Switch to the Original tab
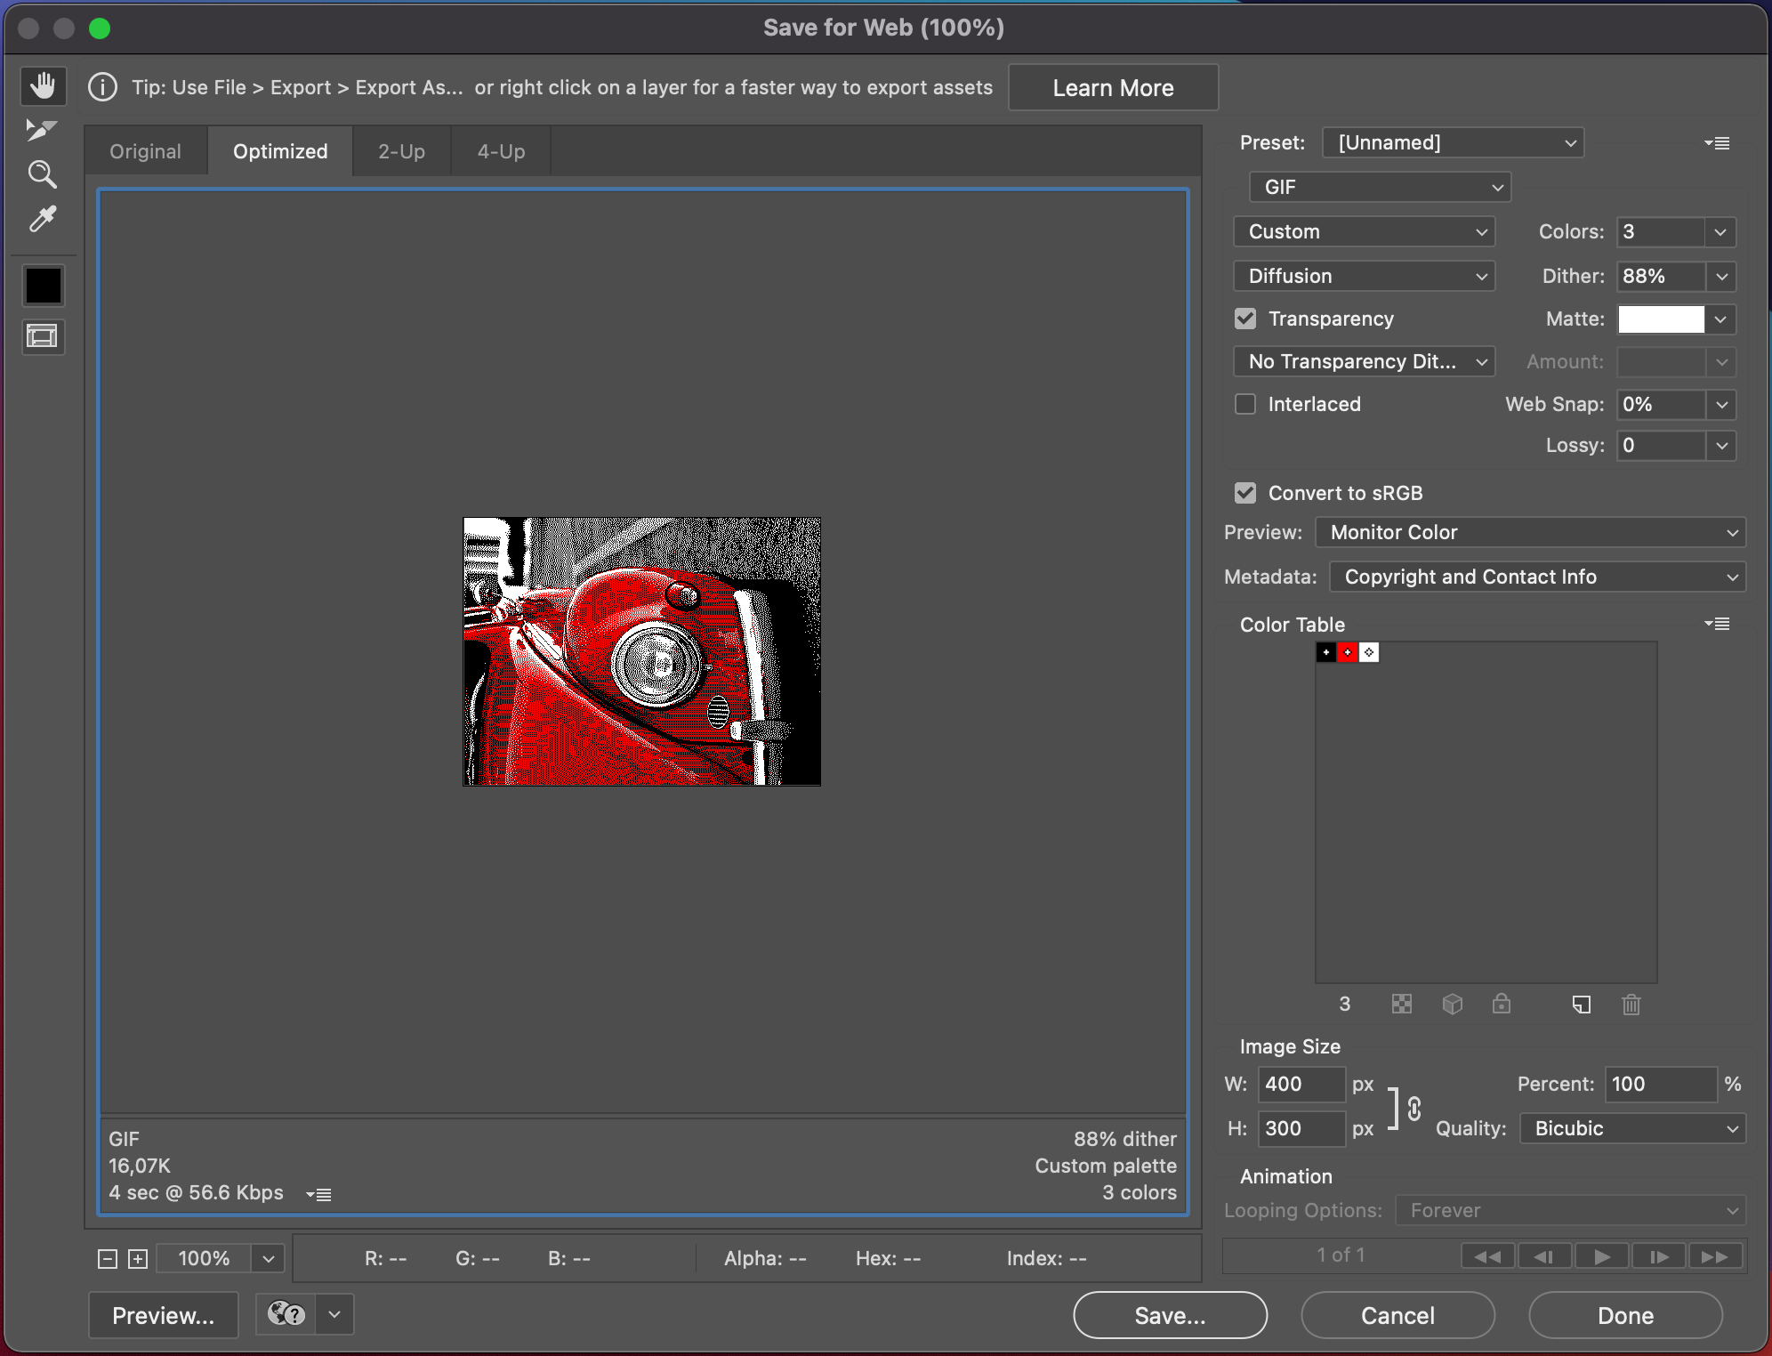 pos(145,151)
